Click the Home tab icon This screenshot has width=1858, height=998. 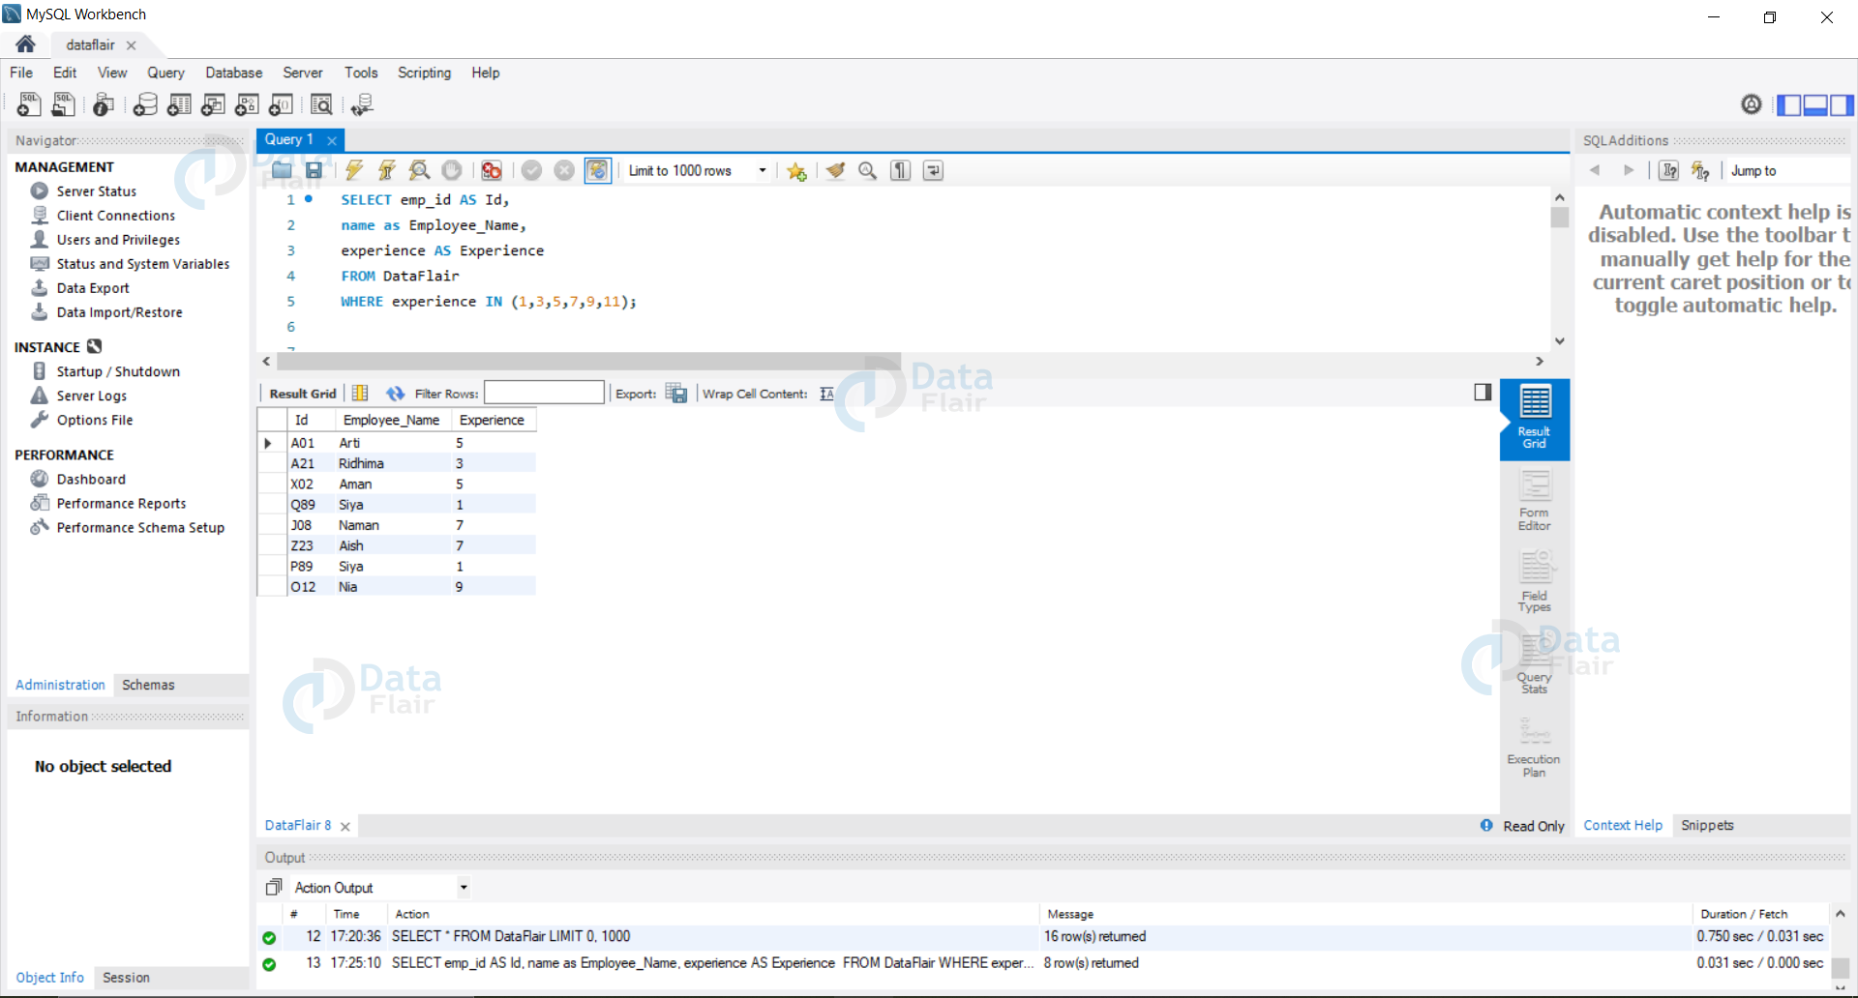[x=25, y=44]
